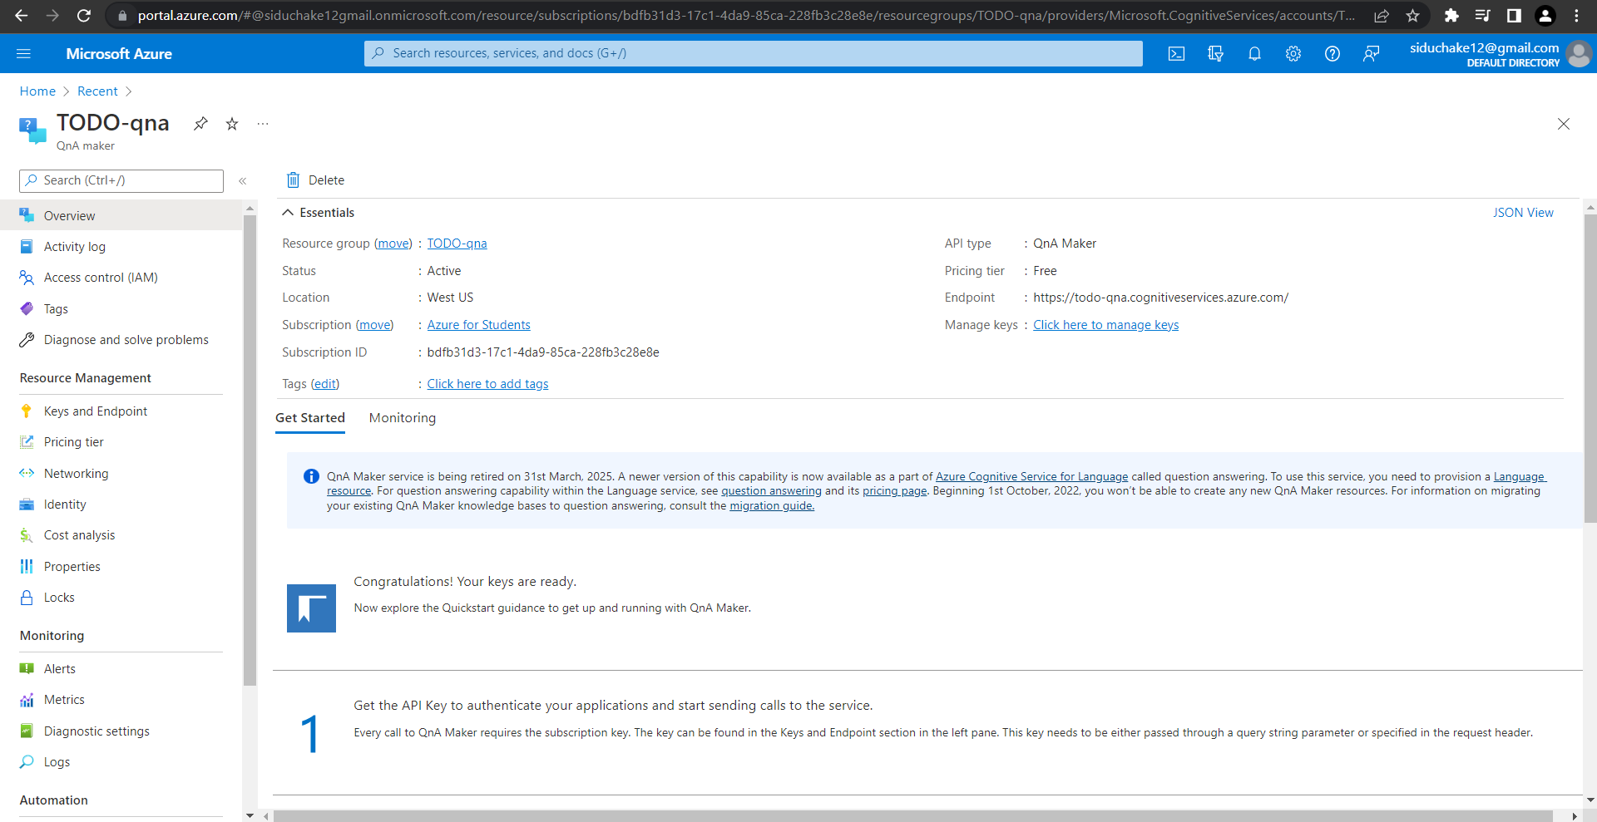Open the Azure portal hamburger menu
The width and height of the screenshot is (1597, 822).
23,53
